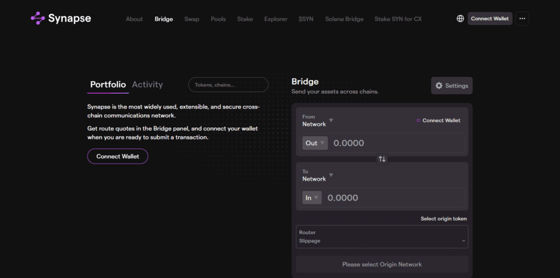Select the Portfolio tab
The height and width of the screenshot is (278, 560).
[108, 84]
